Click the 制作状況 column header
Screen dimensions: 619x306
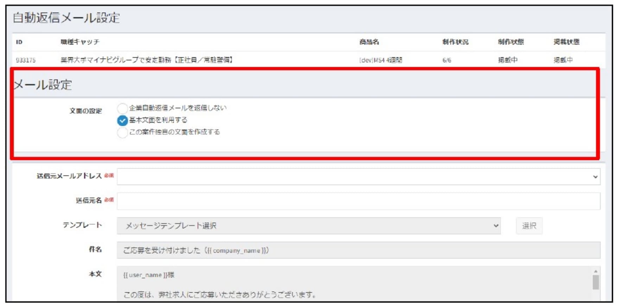coord(455,42)
